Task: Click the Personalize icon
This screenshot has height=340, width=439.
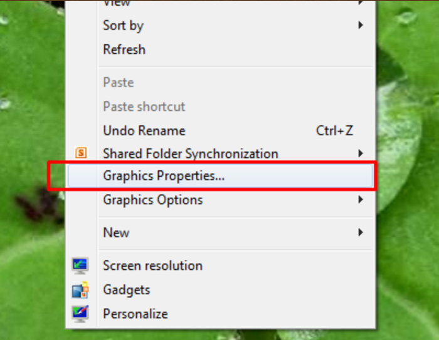Action: click(x=80, y=313)
